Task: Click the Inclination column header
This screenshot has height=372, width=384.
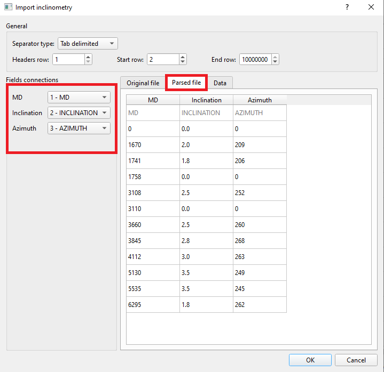Action: pyautogui.click(x=207, y=100)
